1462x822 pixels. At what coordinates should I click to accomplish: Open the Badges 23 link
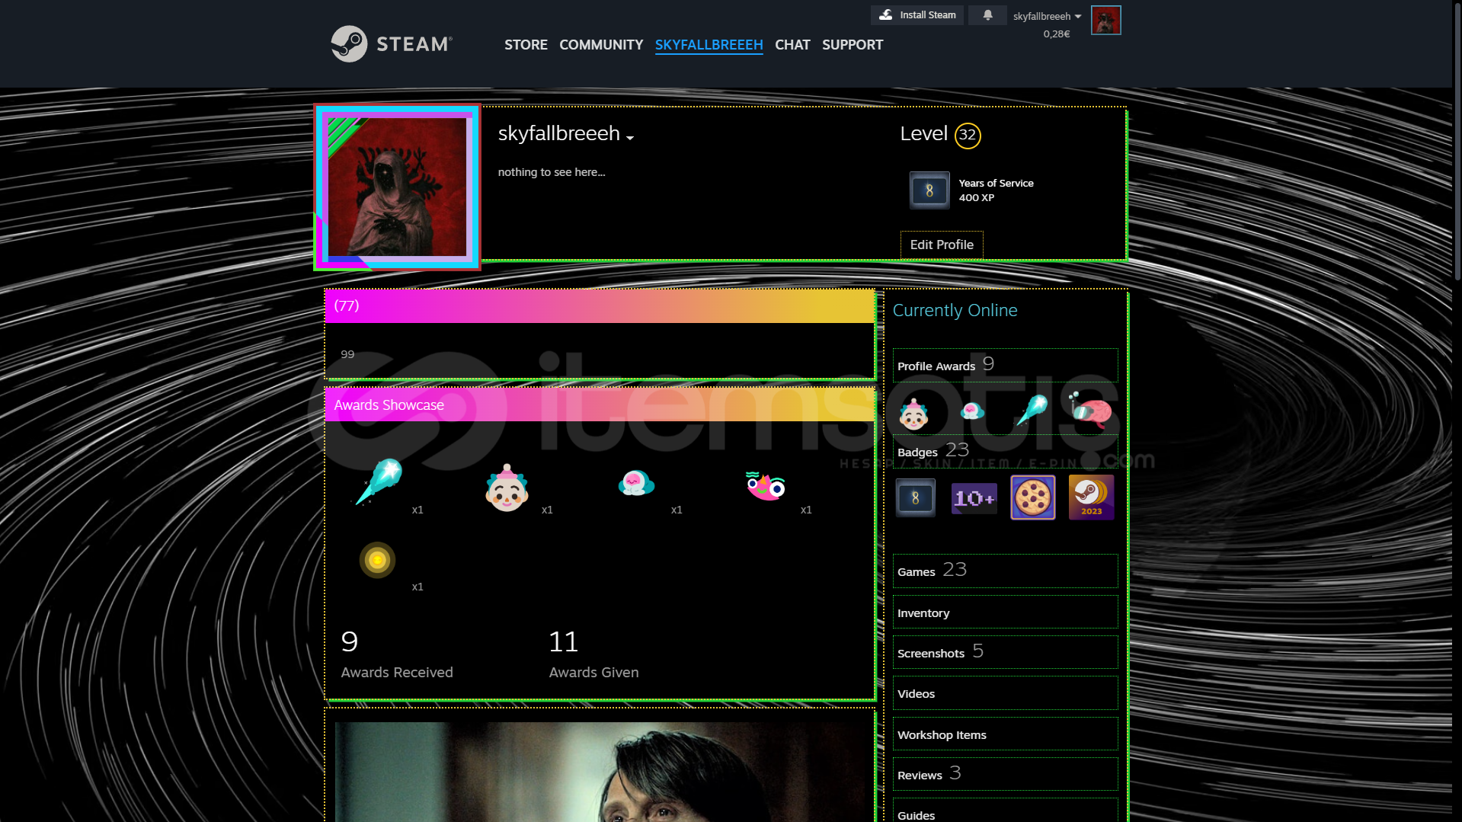[x=1005, y=451]
